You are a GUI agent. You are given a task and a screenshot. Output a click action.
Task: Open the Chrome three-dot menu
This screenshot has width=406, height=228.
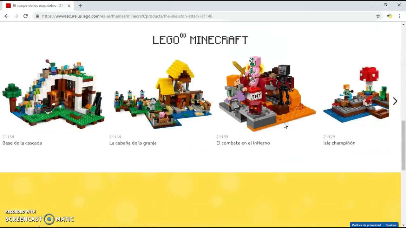(x=400, y=16)
